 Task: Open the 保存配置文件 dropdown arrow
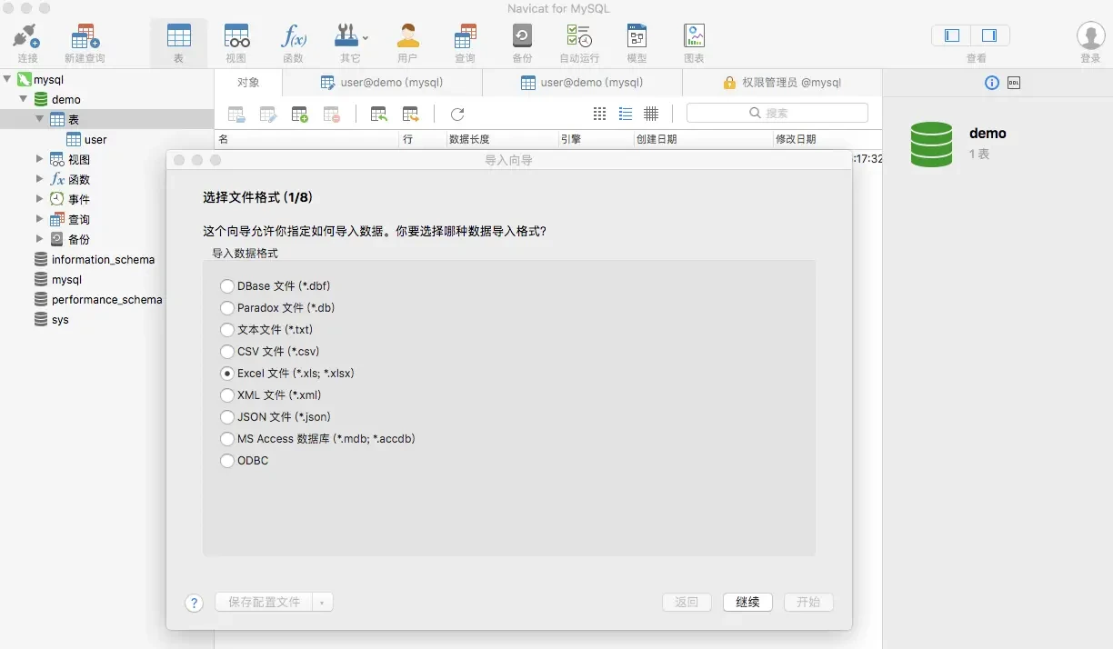coord(322,603)
